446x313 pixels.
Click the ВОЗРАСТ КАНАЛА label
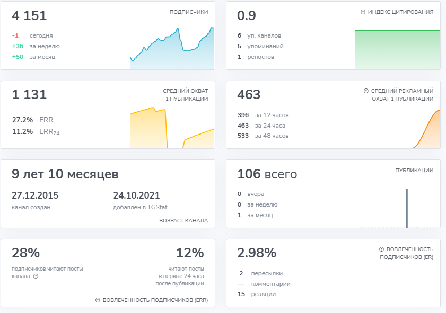tap(183, 220)
